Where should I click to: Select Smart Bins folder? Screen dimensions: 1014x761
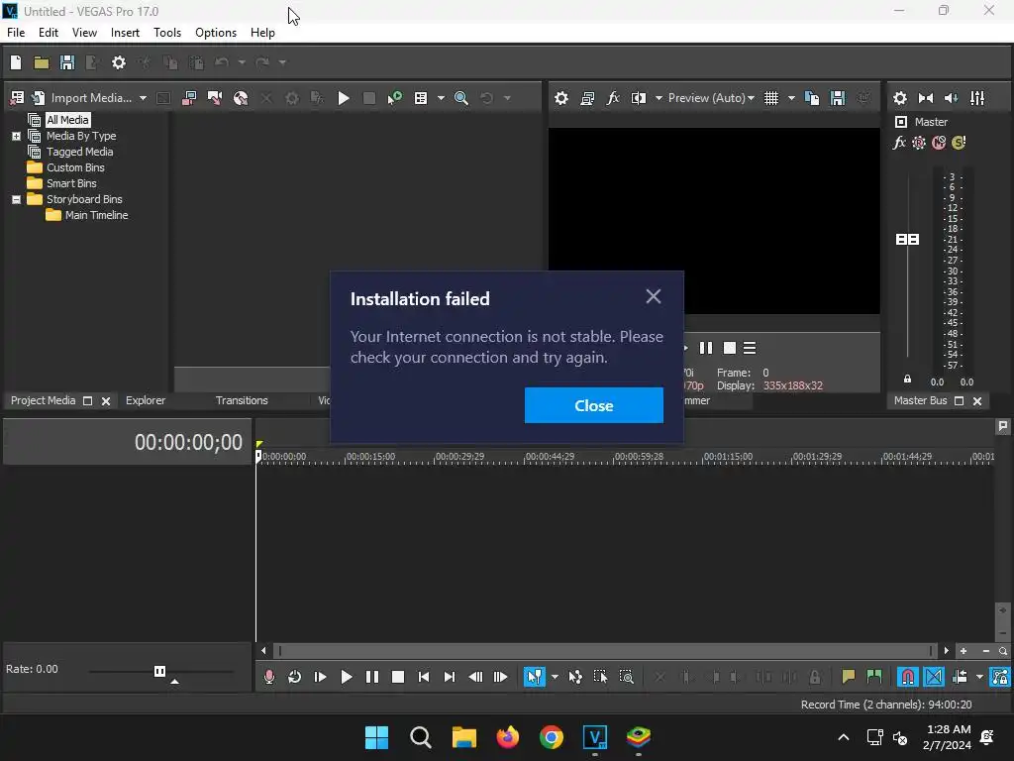pos(71,183)
